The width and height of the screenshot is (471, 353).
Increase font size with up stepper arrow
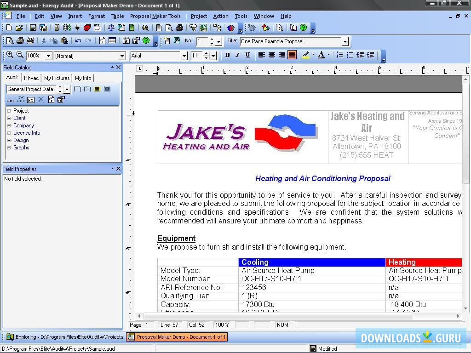point(206,53)
